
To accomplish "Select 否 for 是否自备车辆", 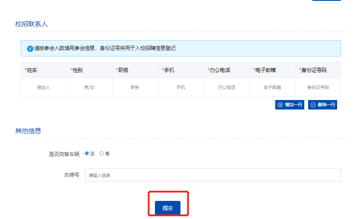I will (87, 153).
